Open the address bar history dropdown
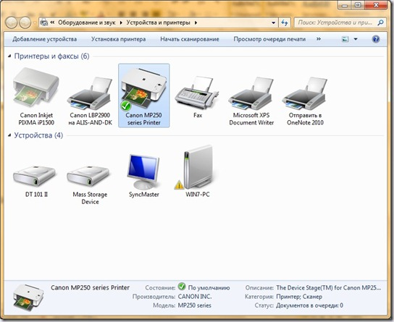This screenshot has height=322, width=394. [273, 23]
